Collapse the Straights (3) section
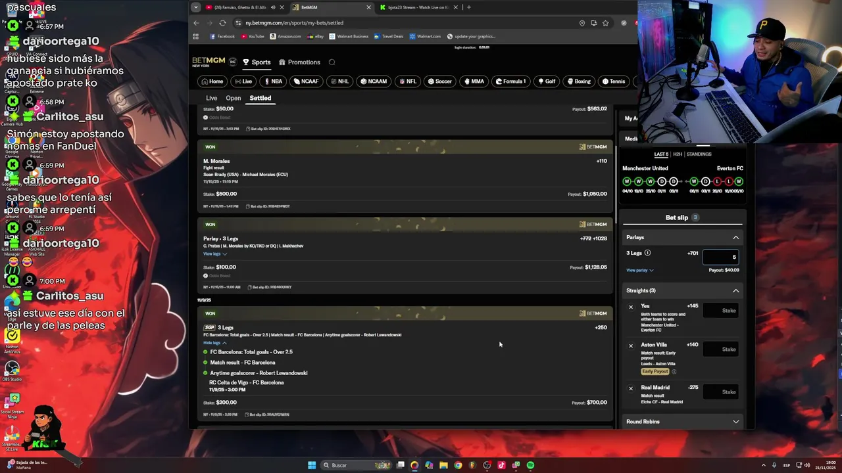This screenshot has width=842, height=473. (x=735, y=290)
